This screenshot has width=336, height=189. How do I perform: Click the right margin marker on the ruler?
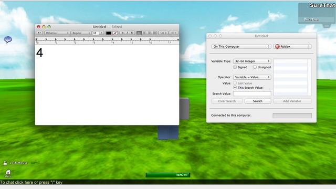point(178,40)
